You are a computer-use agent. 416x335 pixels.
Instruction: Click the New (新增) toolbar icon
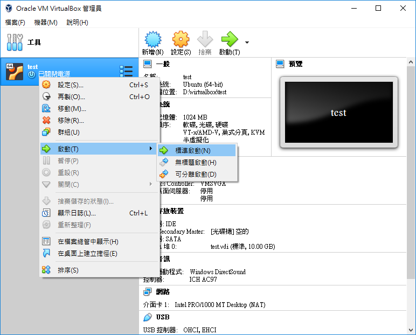[x=153, y=39]
